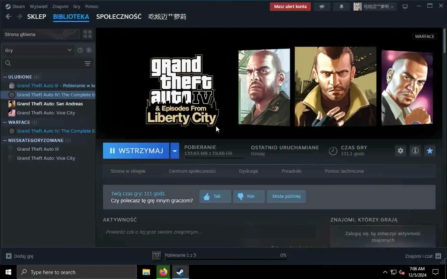Open dropdown arrow next to WSTRZYMAJ
Viewport: 447px width, 279px height.
175,151
